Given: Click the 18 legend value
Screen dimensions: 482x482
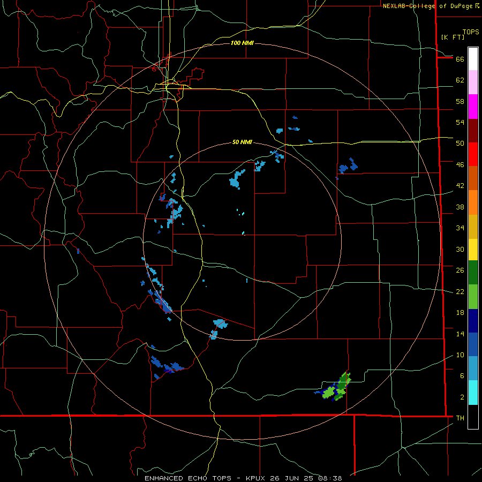Looking at the screenshot, I should (460, 313).
